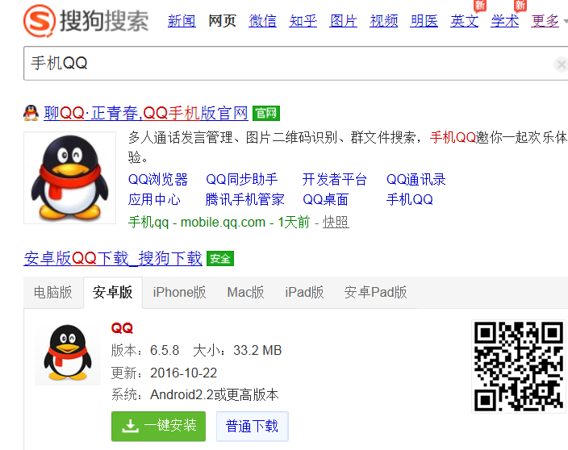568x450 pixels.
Task: Switch to the 安卓Pad版 tab
Action: click(376, 292)
